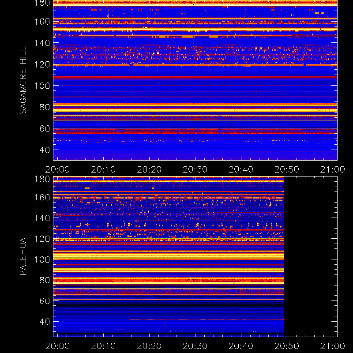
Task: Select the 160 label on Sagamore Hill axis
Action: (x=42, y=22)
